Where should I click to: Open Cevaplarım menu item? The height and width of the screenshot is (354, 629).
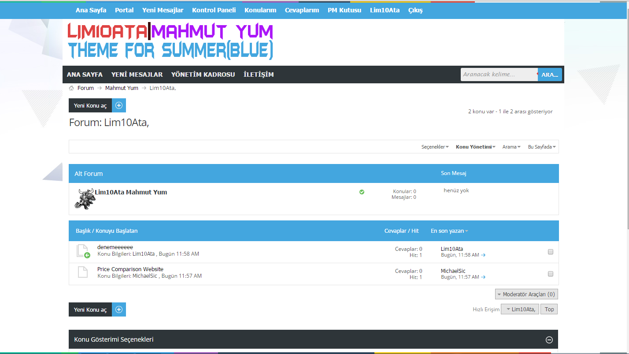302,10
